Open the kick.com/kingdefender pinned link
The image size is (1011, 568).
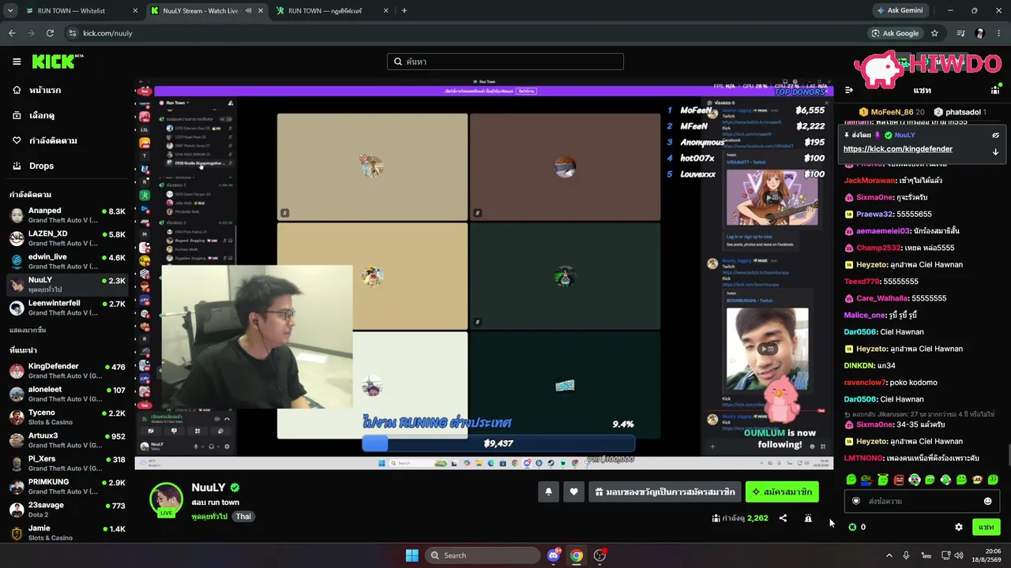tap(898, 149)
